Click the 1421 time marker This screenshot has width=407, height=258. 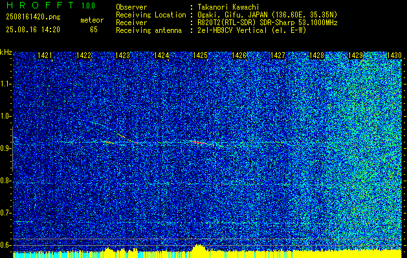45,55
